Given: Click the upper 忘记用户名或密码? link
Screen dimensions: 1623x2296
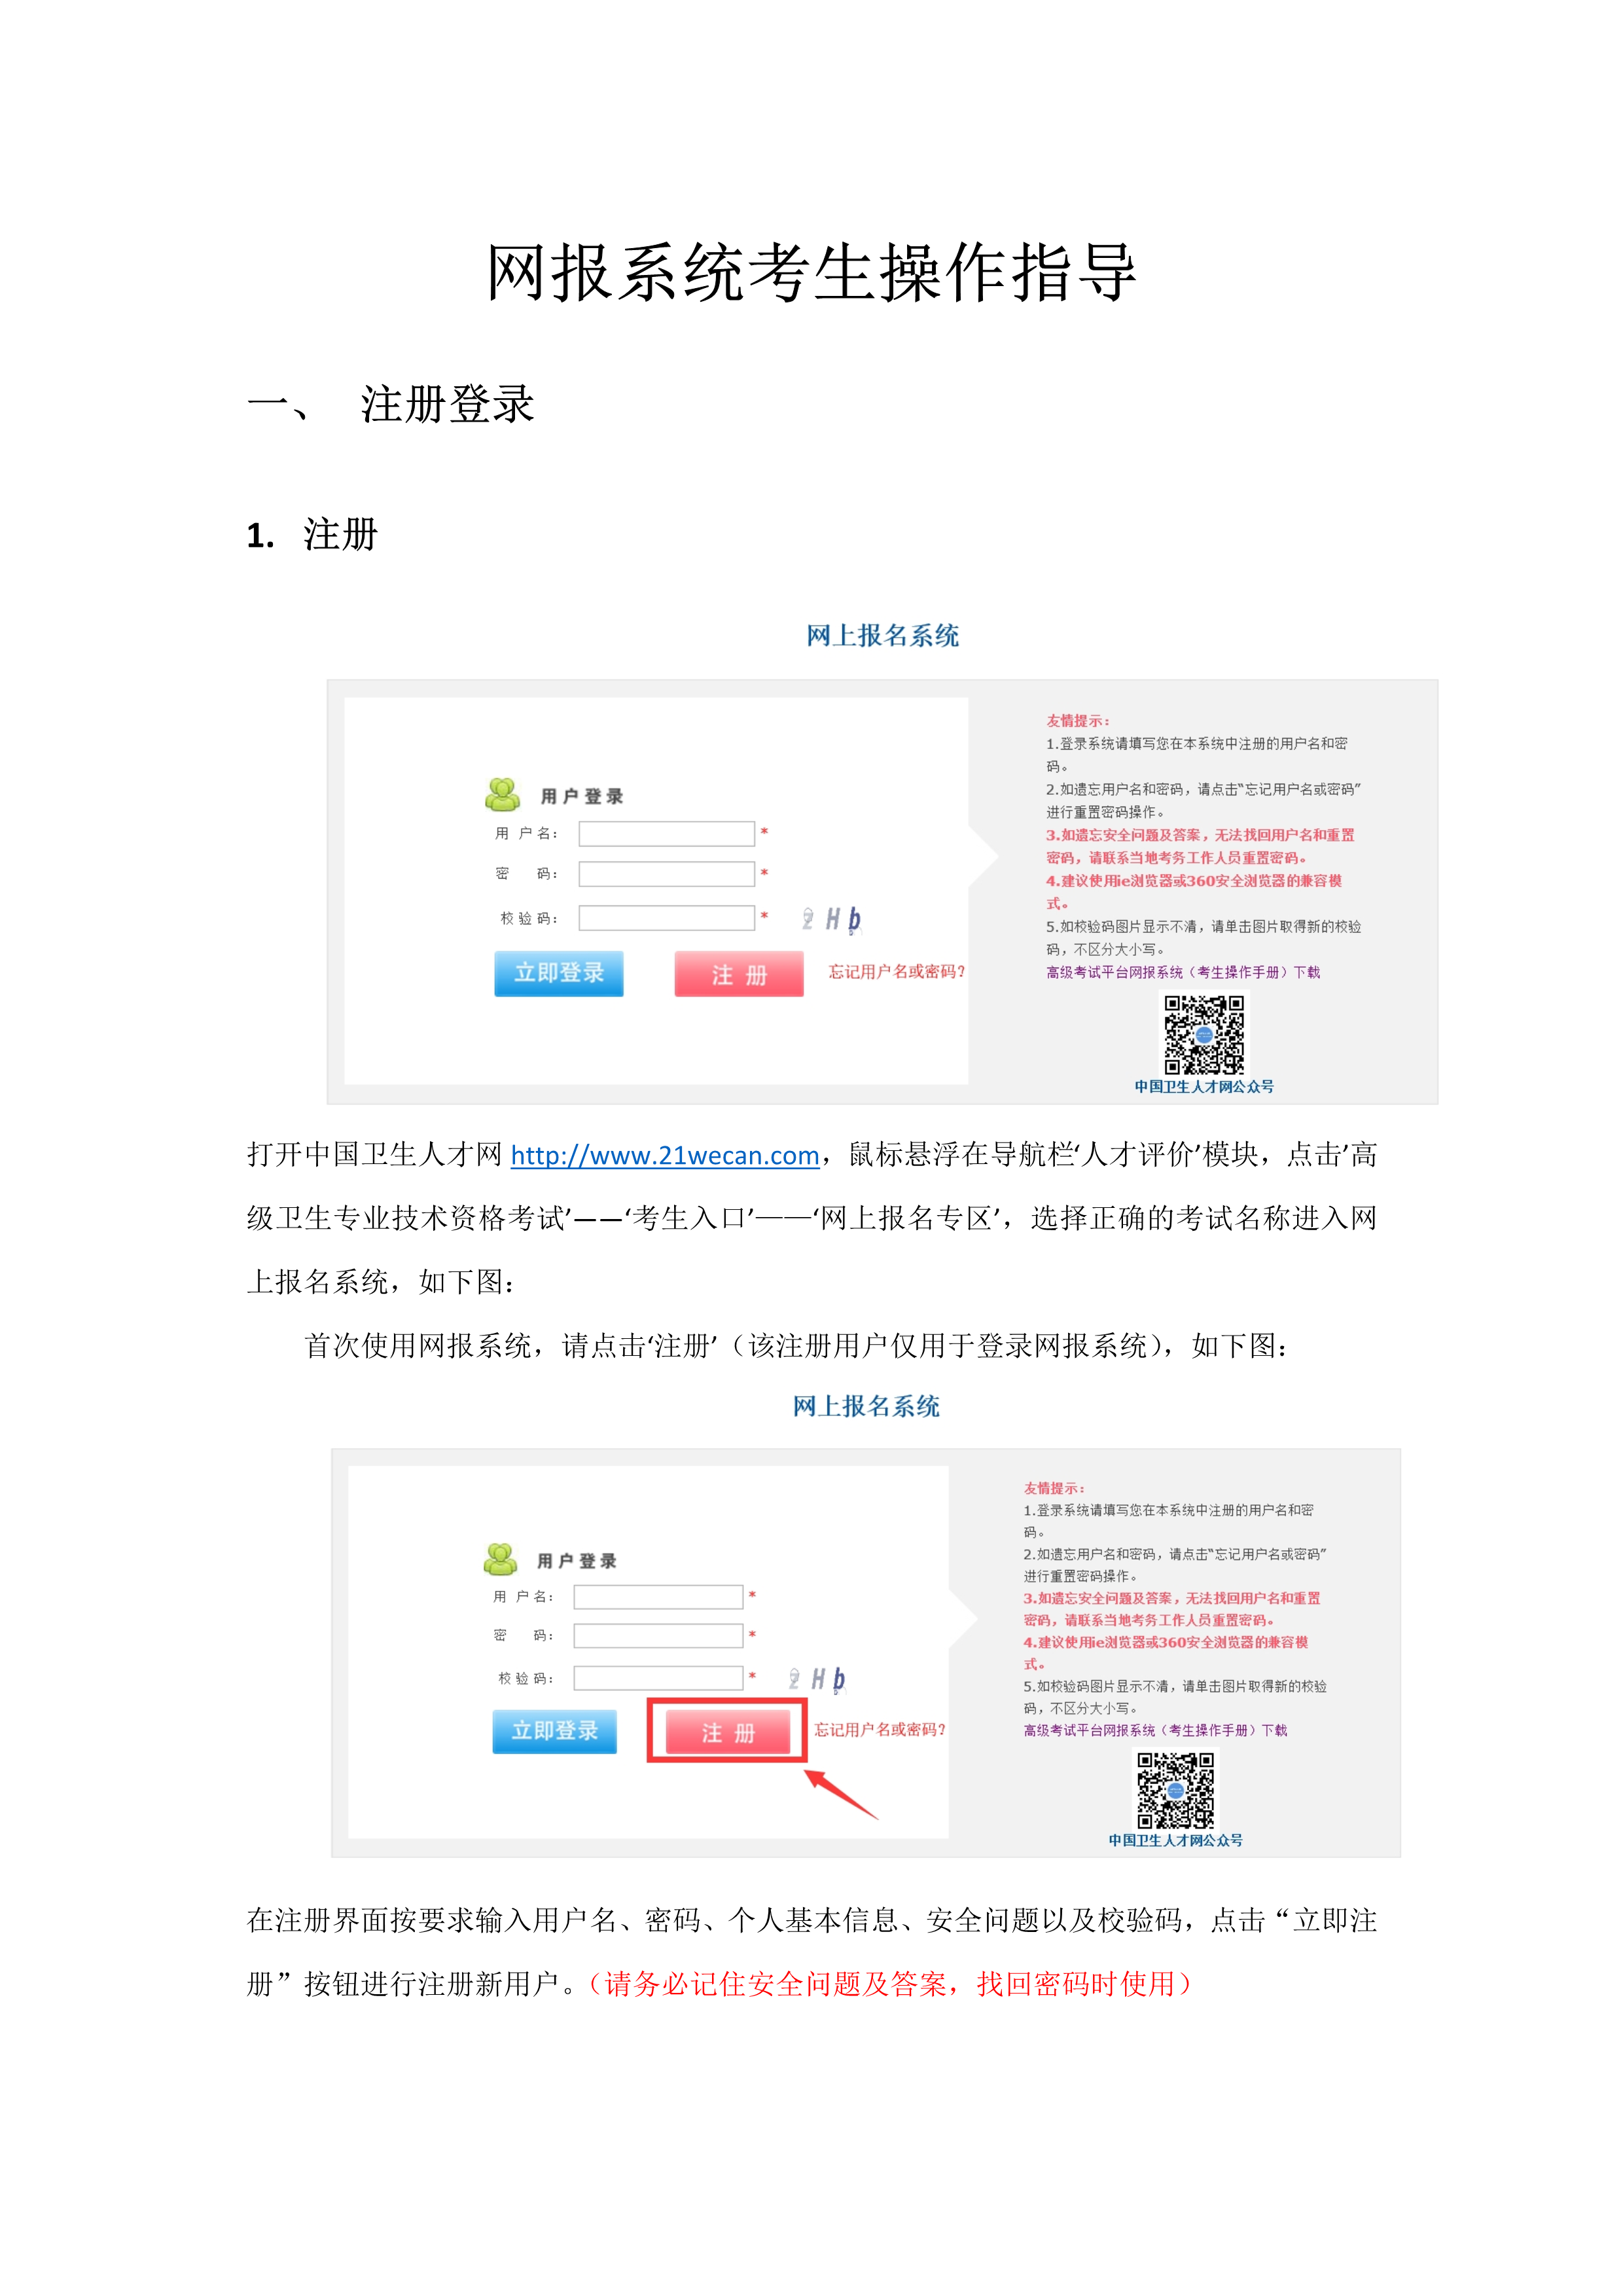Looking at the screenshot, I should pos(897,972).
